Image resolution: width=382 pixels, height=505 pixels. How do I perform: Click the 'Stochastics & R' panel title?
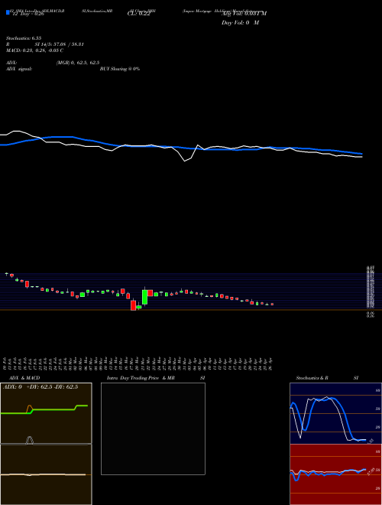click(x=312, y=378)
